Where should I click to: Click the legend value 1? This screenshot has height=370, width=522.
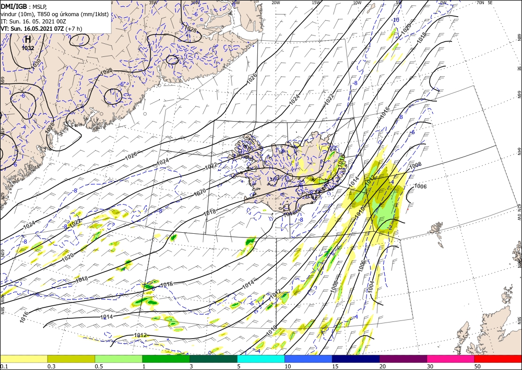click(144, 366)
